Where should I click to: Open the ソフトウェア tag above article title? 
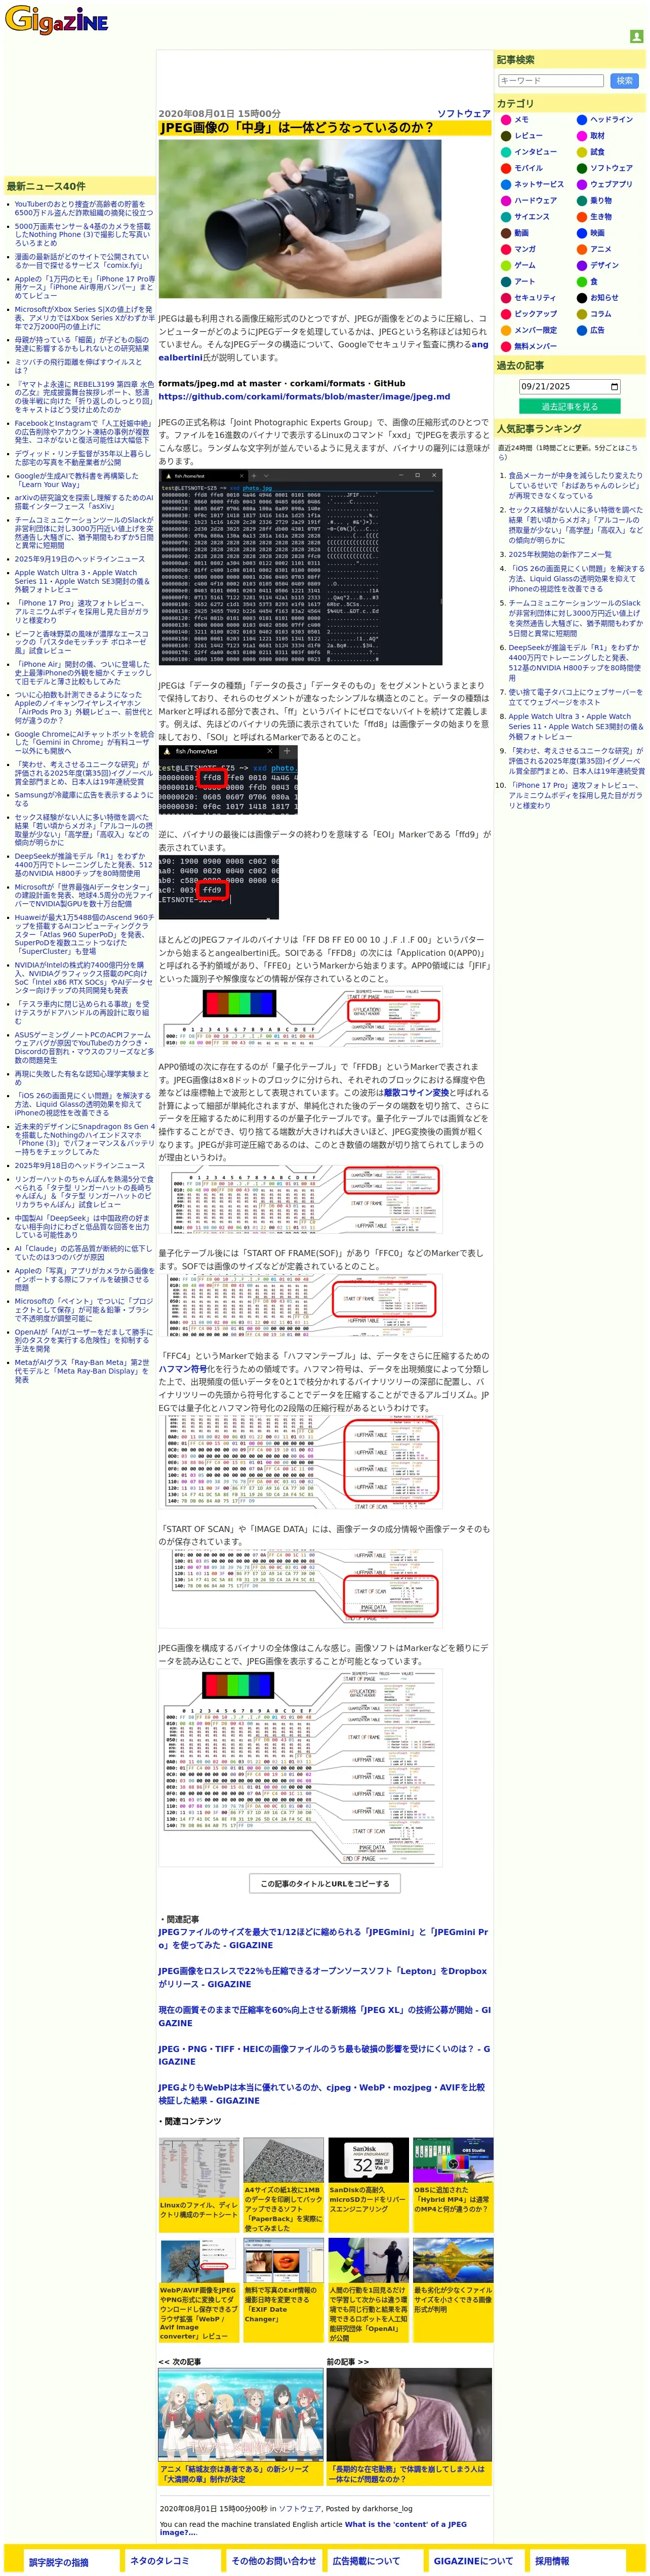pos(463,114)
